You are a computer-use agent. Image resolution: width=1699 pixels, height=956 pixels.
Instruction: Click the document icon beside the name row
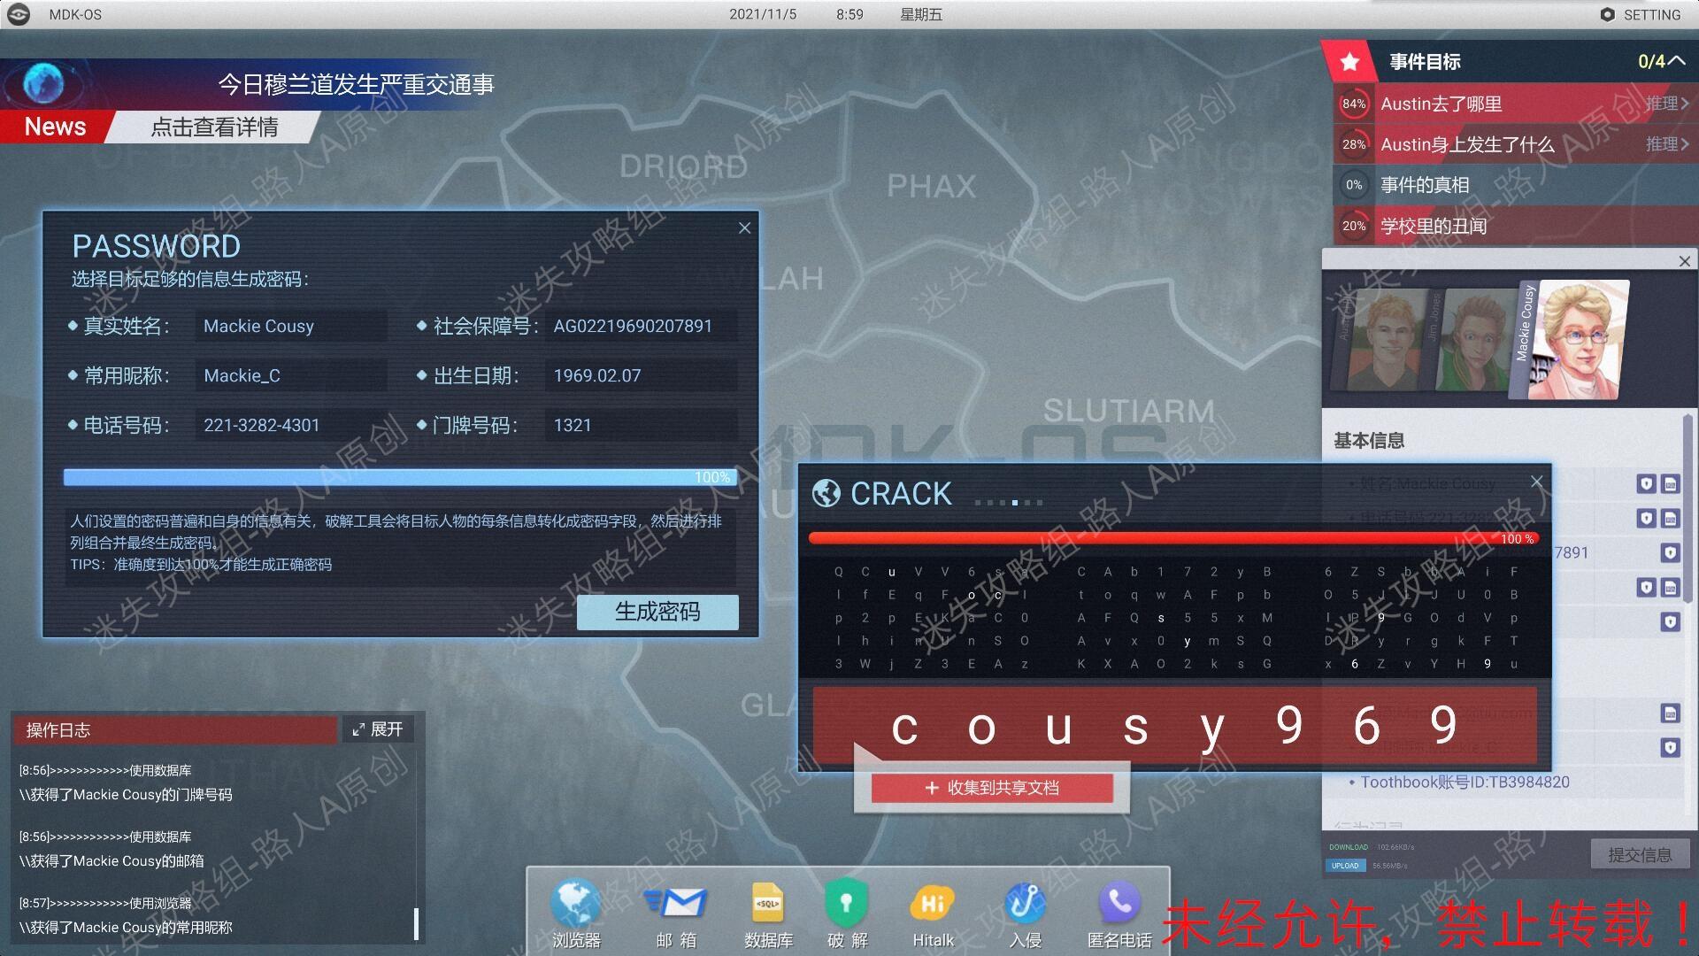tap(1671, 484)
